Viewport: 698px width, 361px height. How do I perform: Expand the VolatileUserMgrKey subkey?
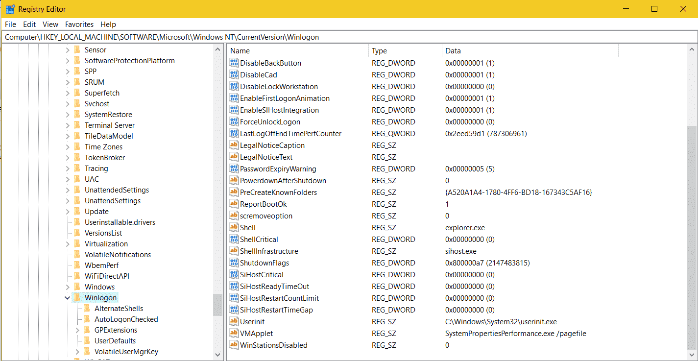pyautogui.click(x=77, y=352)
